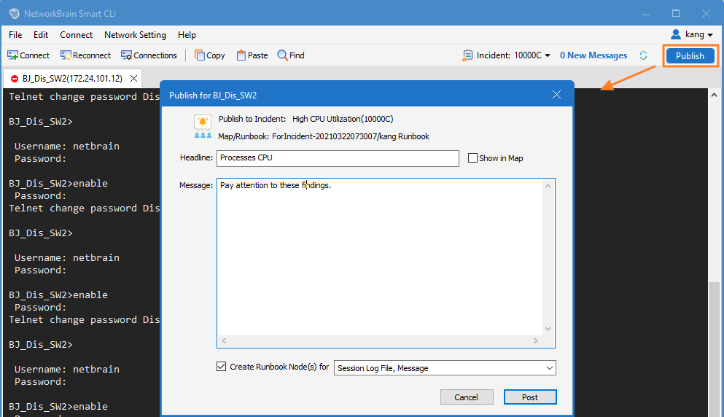
Task: Open the File menu
Action: (x=15, y=35)
